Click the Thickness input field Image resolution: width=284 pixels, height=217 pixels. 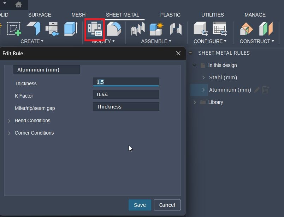click(x=126, y=82)
